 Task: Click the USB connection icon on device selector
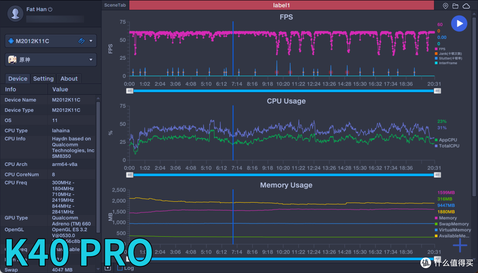[81, 41]
